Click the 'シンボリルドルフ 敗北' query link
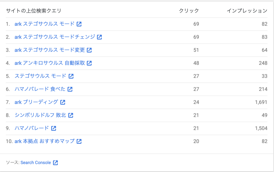The height and width of the screenshot is (172, 274). pyautogui.click(x=40, y=115)
